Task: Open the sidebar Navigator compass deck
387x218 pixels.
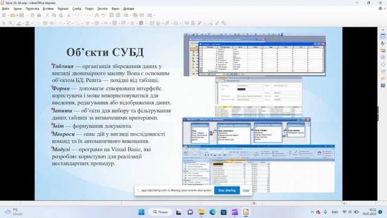Action: [x=383, y=58]
